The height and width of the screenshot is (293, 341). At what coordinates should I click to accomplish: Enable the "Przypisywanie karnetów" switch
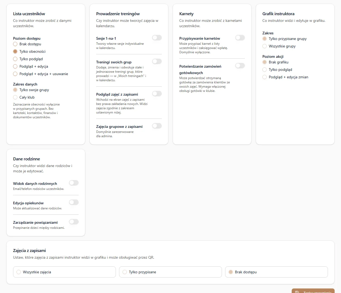[x=240, y=38]
